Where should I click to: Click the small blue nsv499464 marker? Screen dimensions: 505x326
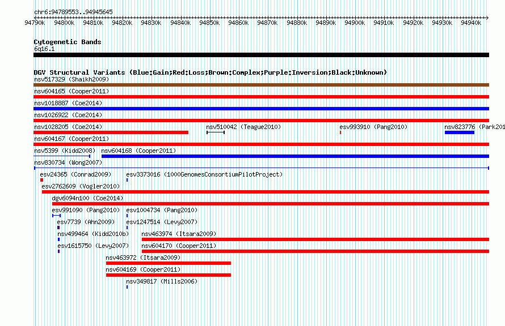coord(58,239)
